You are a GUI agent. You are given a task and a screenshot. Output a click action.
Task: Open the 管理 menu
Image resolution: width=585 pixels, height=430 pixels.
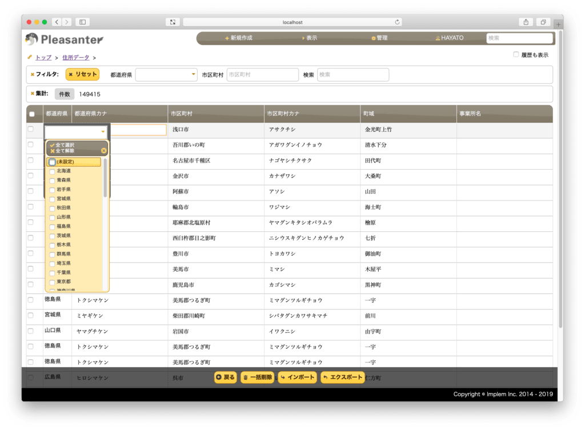379,38
